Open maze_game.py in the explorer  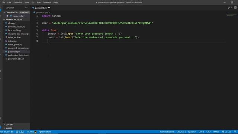point(15,45)
